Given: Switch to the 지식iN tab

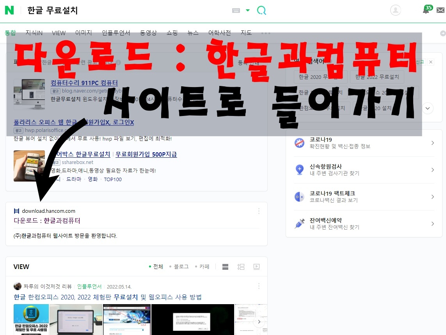Looking at the screenshot, I should click(x=34, y=33).
